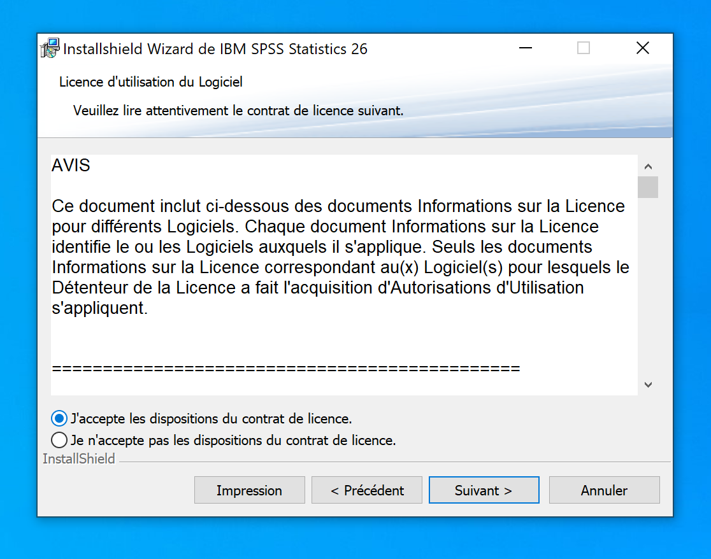Select "J'accepte les dispositions du contrat de licence"

coord(59,419)
